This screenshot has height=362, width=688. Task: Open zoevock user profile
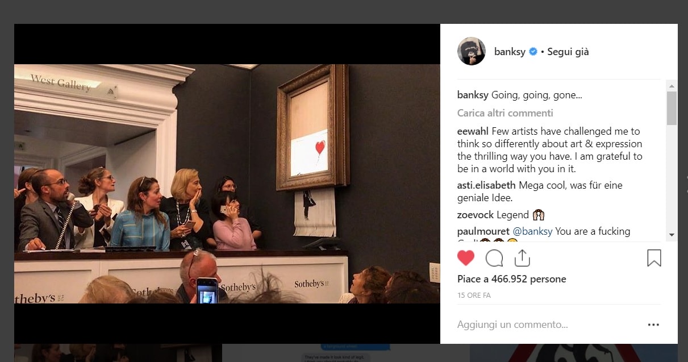click(476, 215)
